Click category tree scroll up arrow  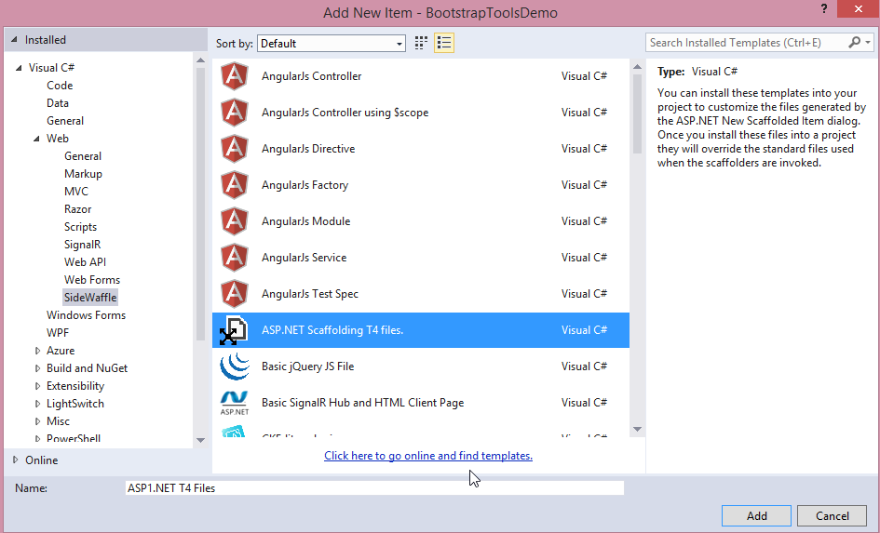tap(200, 60)
